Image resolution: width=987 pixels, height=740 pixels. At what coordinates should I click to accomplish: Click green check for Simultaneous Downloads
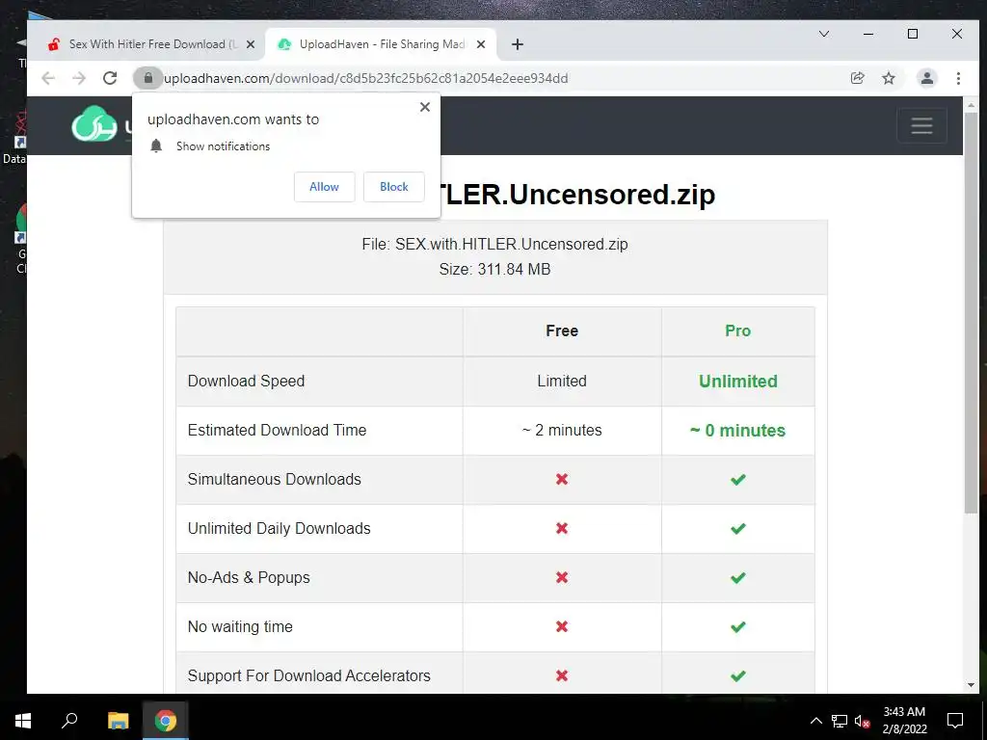click(737, 480)
